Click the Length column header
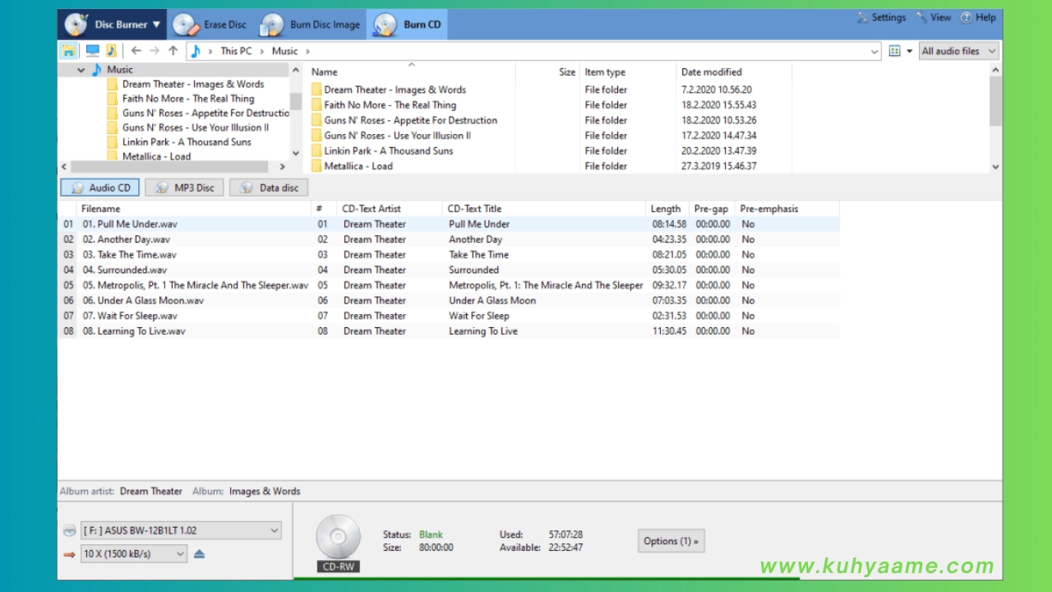Image resolution: width=1052 pixels, height=592 pixels. (x=667, y=209)
